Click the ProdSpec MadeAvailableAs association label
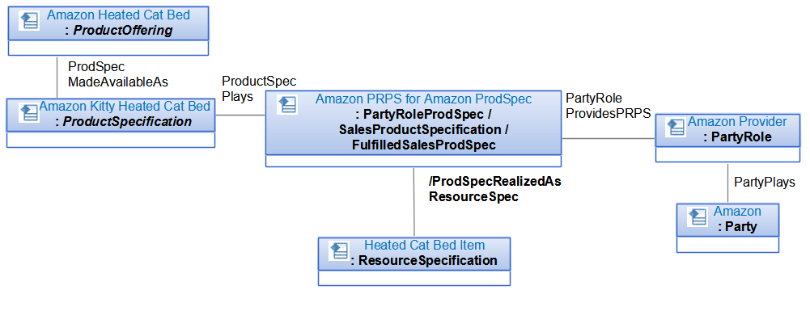Viewport: 810px width, 332px height. coord(118,74)
